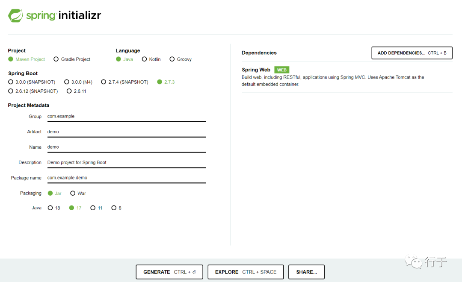Click the Dependencies heading
Image resolution: width=462 pixels, height=282 pixels.
(x=259, y=53)
